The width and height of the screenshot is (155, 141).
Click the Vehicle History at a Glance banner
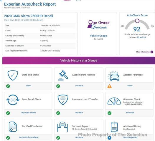79,61
